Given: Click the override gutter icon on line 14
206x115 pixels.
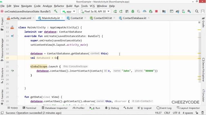Looking at the screenshot, I should [x=12, y=36].
